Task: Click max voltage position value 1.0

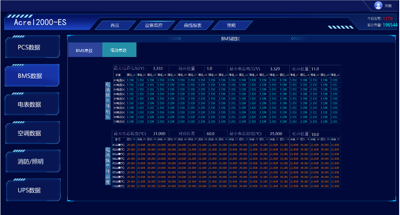Action: pyautogui.click(x=210, y=69)
